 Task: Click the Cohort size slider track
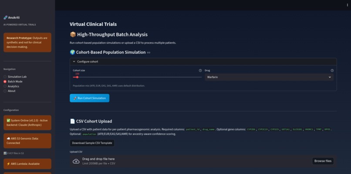tap(137, 77)
